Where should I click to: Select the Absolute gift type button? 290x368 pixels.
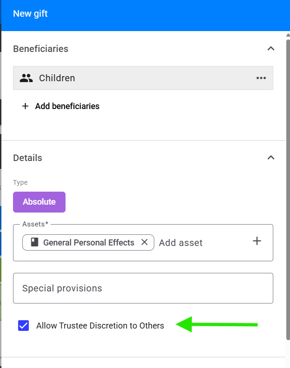pos(39,202)
